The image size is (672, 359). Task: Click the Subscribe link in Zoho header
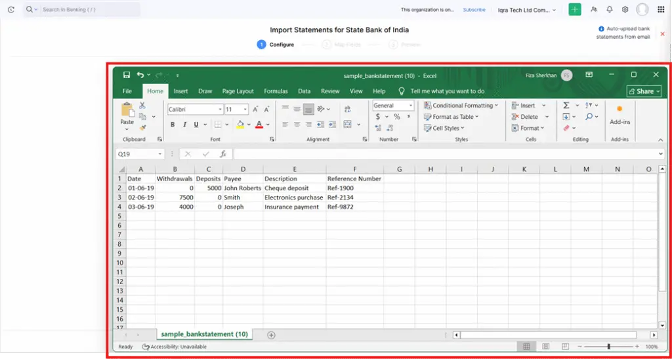pyautogui.click(x=474, y=9)
